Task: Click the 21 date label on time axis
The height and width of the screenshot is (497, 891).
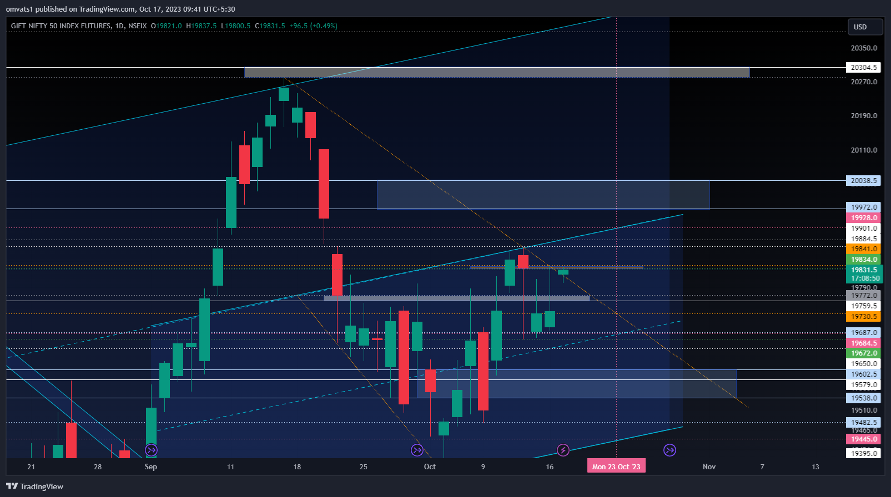Action: click(31, 466)
